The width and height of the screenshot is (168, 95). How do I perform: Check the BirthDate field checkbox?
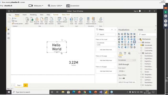coord(141,42)
